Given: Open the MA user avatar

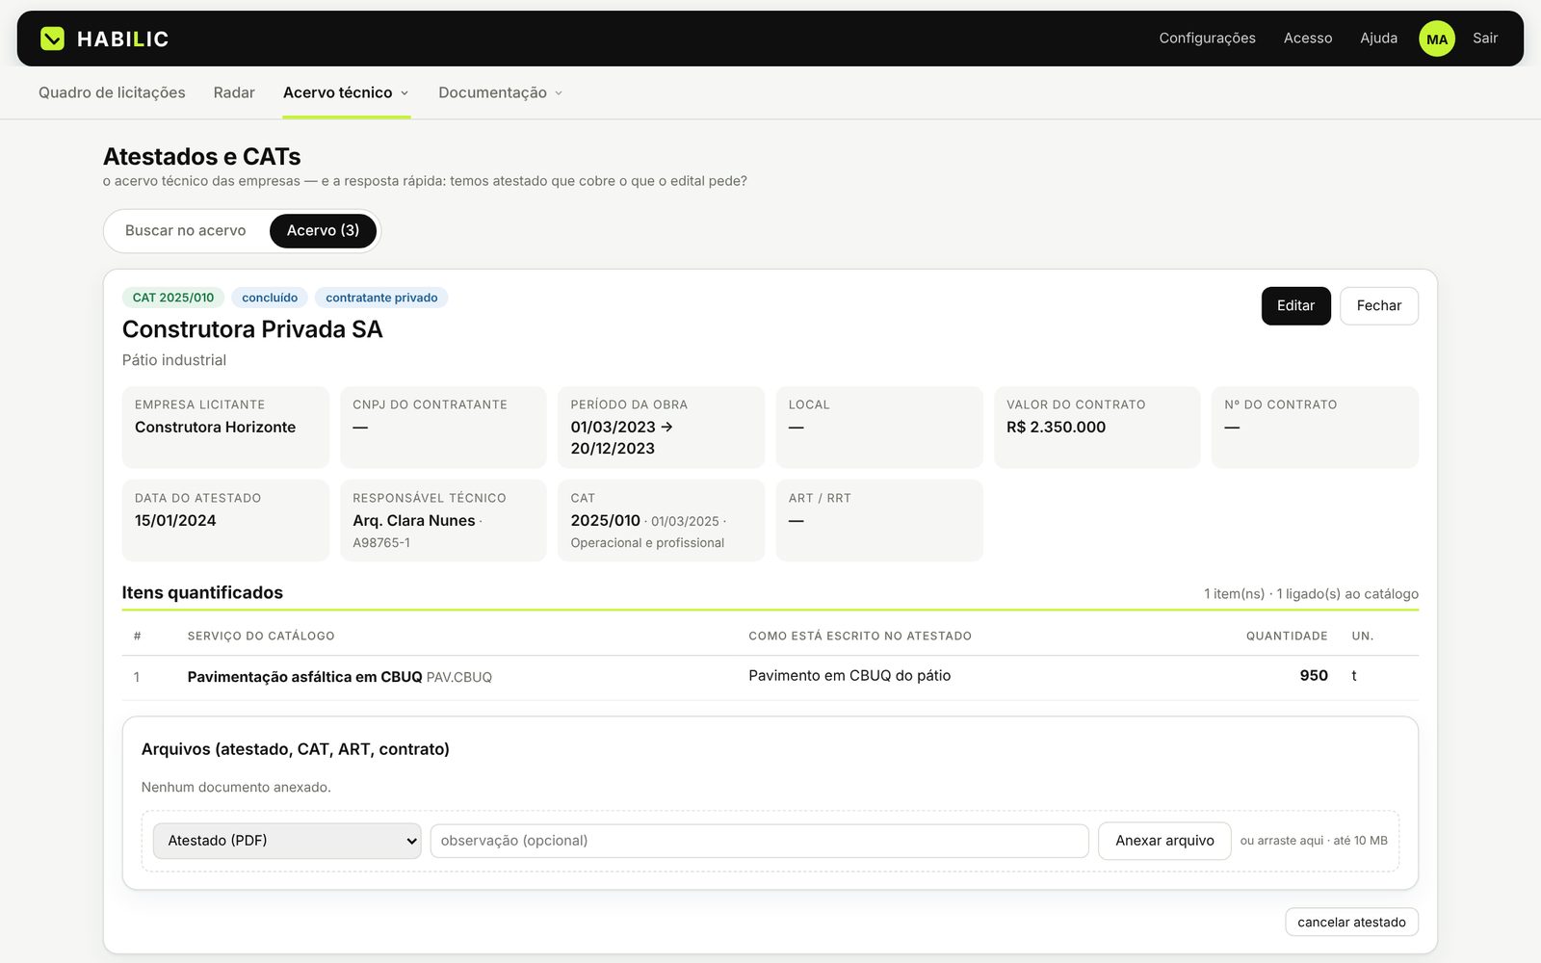Looking at the screenshot, I should coord(1436,39).
